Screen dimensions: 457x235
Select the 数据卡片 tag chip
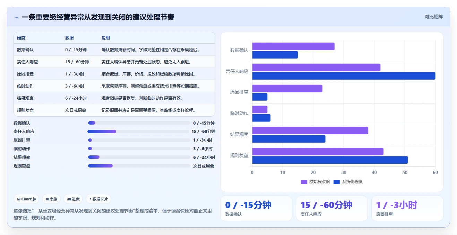click(x=98, y=199)
